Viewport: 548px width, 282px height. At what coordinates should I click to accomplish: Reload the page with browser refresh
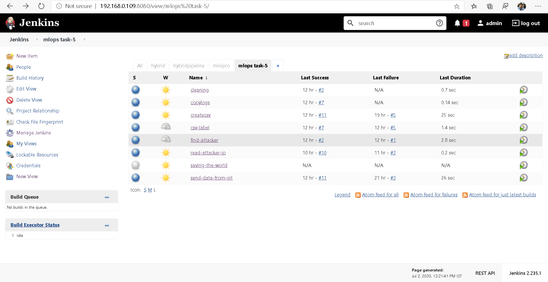click(x=41, y=6)
